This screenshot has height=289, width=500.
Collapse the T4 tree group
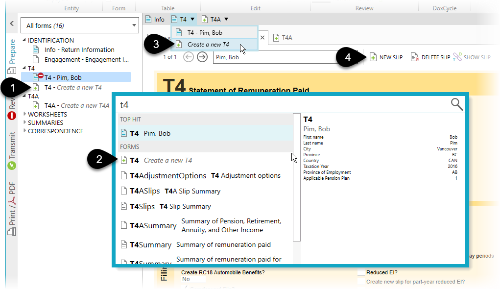click(x=24, y=68)
